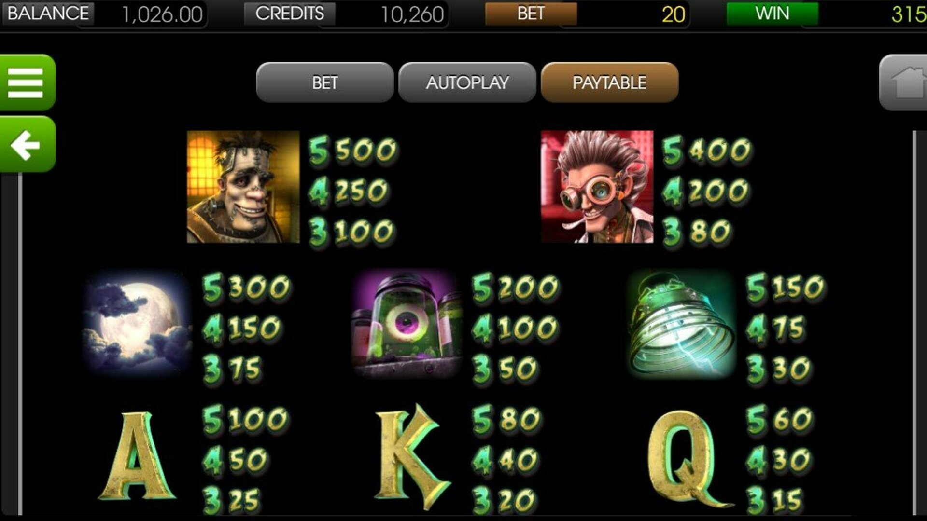Select the Frankenstein monster symbol

pos(243,187)
